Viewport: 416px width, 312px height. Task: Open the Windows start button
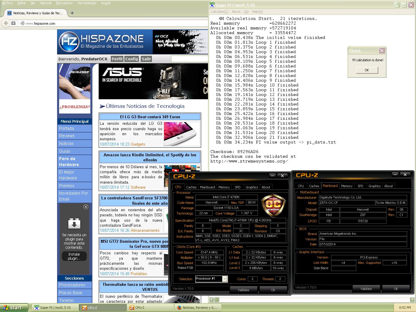[x=14, y=308]
